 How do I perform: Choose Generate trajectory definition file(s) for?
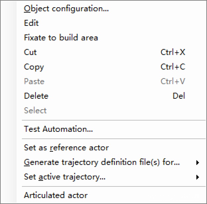coord(102,162)
